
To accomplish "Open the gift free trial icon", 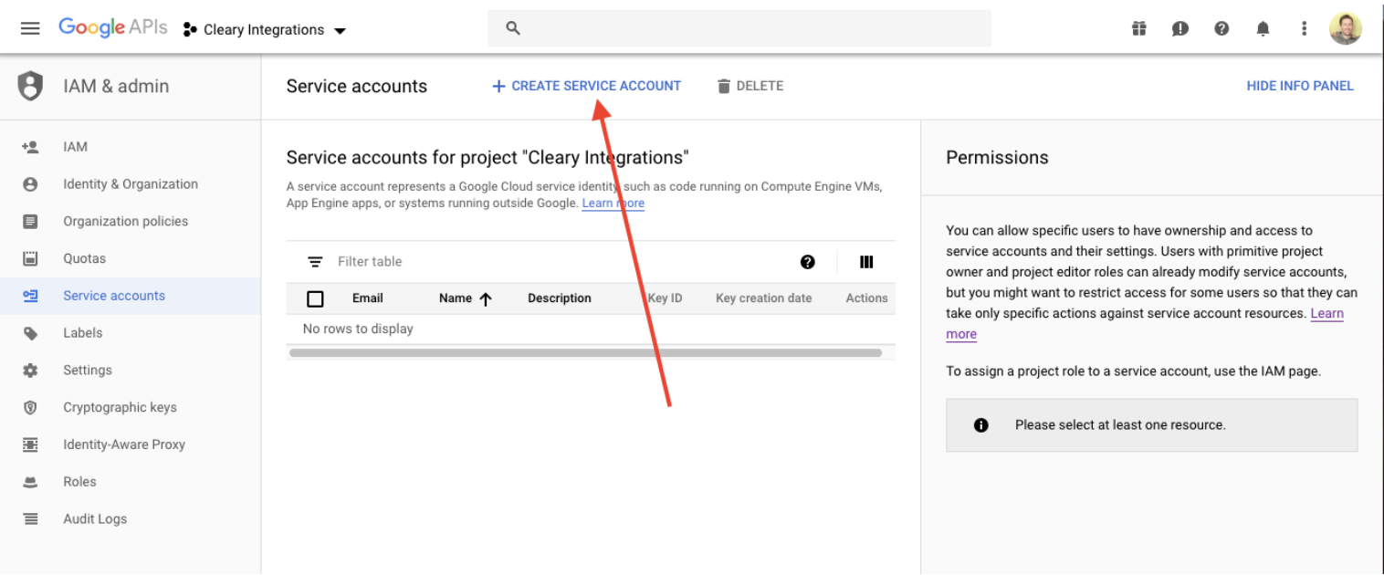I will [x=1138, y=29].
